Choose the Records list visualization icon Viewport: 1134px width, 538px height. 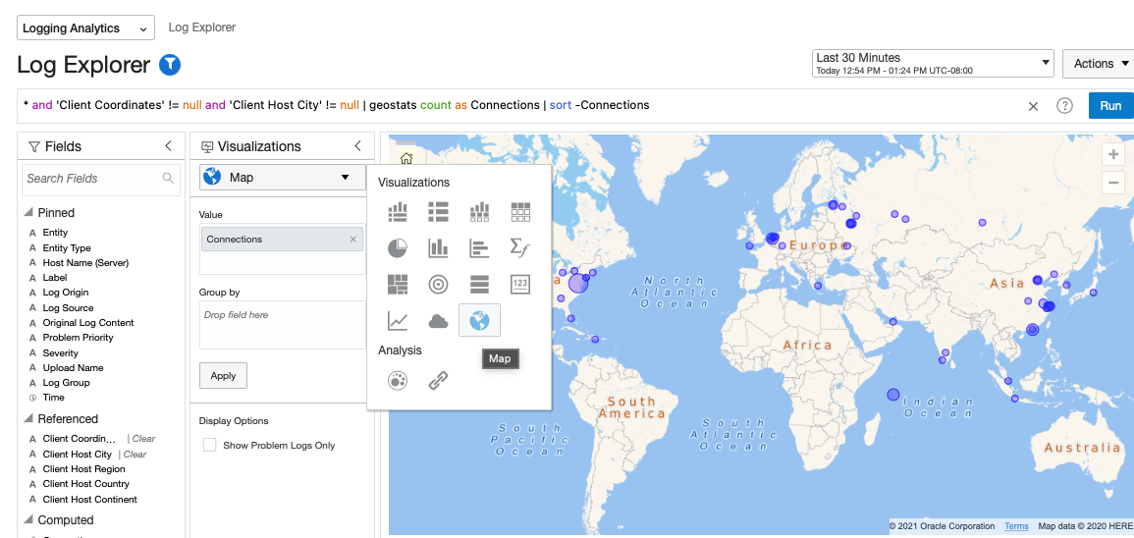tap(438, 212)
